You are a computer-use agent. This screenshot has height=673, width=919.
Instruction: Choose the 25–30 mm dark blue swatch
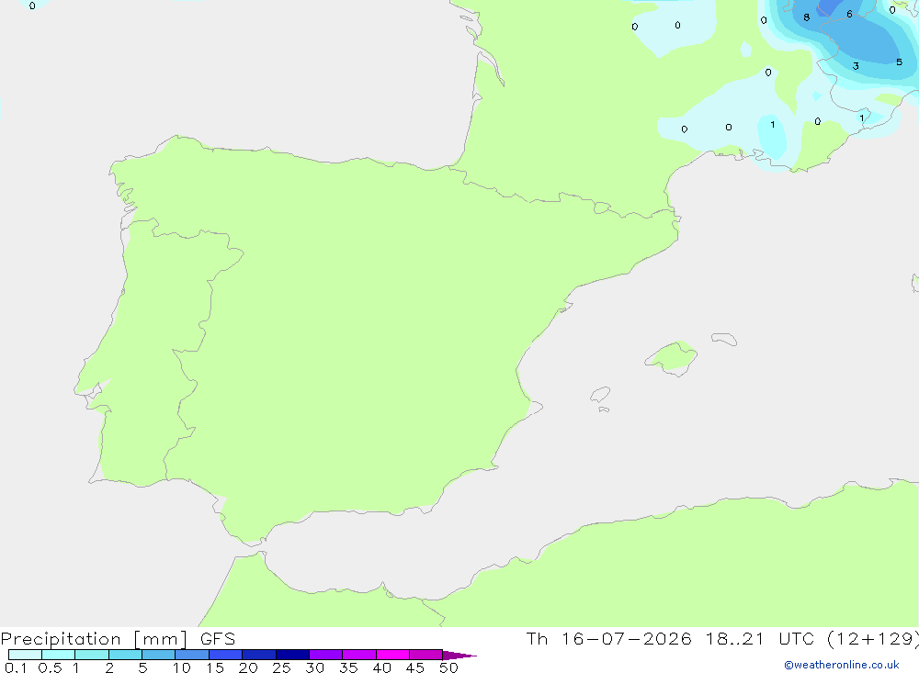[x=292, y=655]
